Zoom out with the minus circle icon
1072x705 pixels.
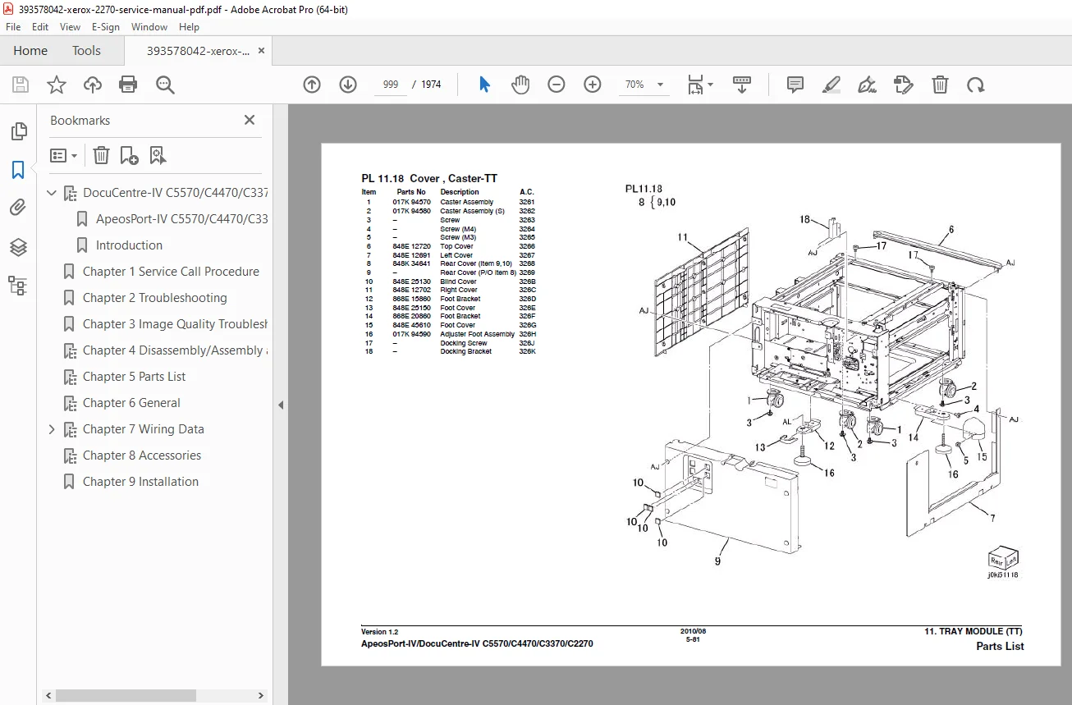coord(557,85)
